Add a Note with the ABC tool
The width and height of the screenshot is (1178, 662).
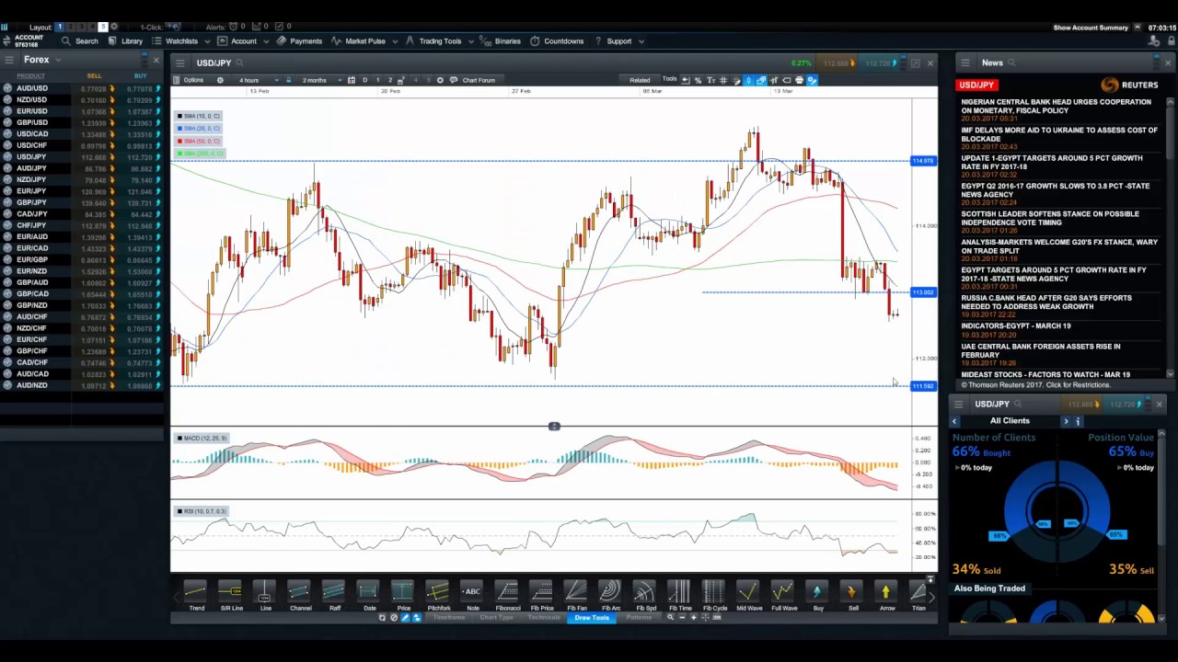pos(472,596)
